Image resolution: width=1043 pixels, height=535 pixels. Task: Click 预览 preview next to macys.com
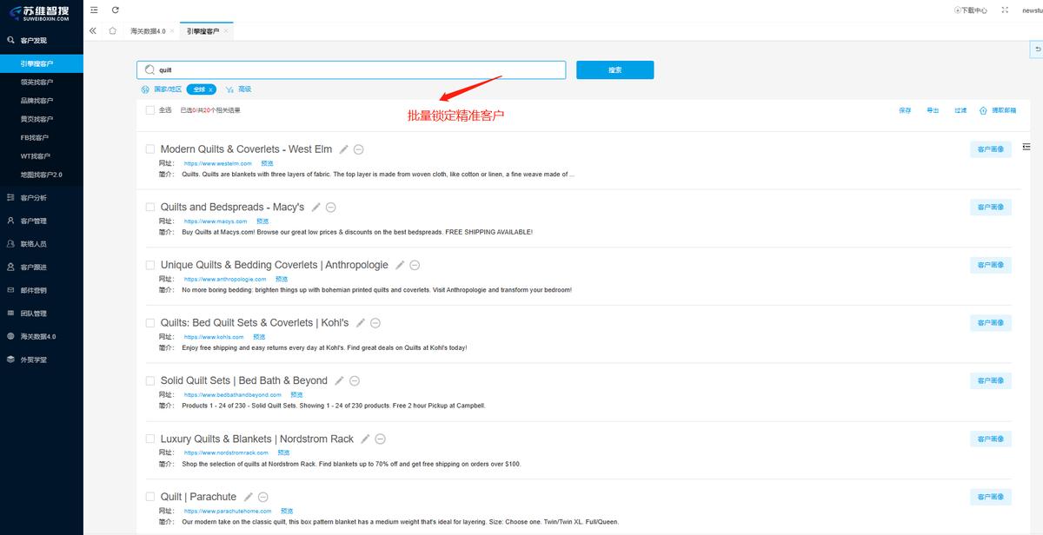262,221
